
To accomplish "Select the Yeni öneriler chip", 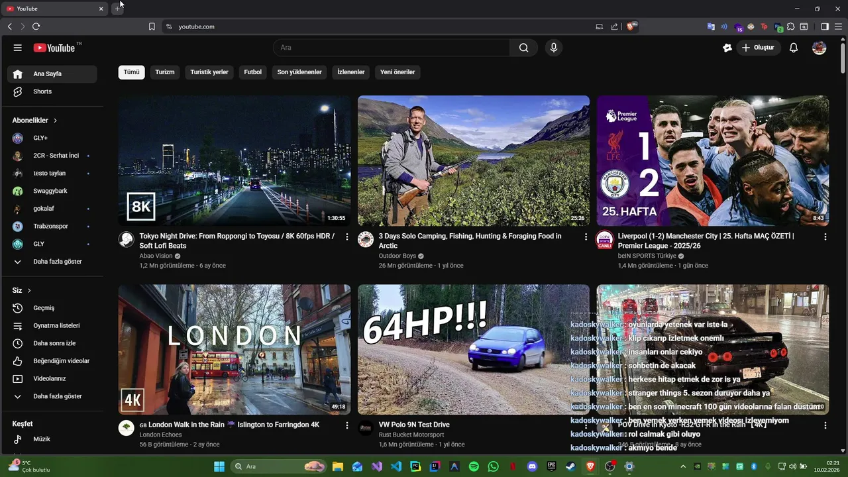I will pyautogui.click(x=397, y=72).
